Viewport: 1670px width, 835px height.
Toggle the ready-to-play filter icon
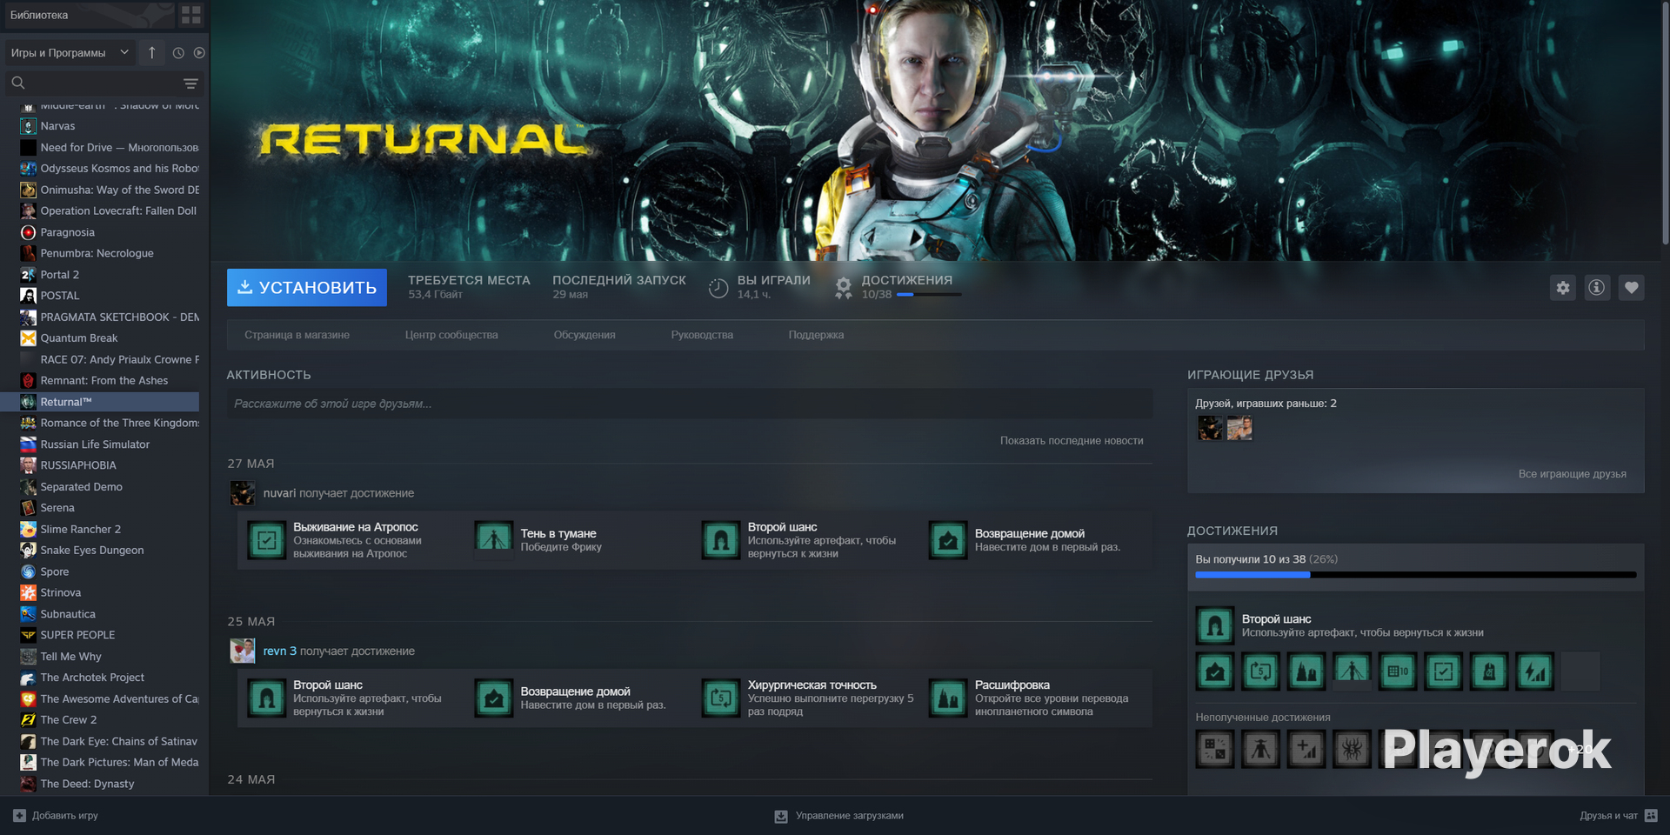pyautogui.click(x=199, y=53)
